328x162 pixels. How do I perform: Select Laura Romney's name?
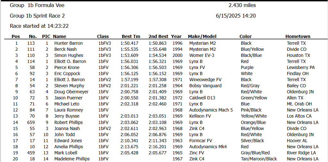[69, 110]
